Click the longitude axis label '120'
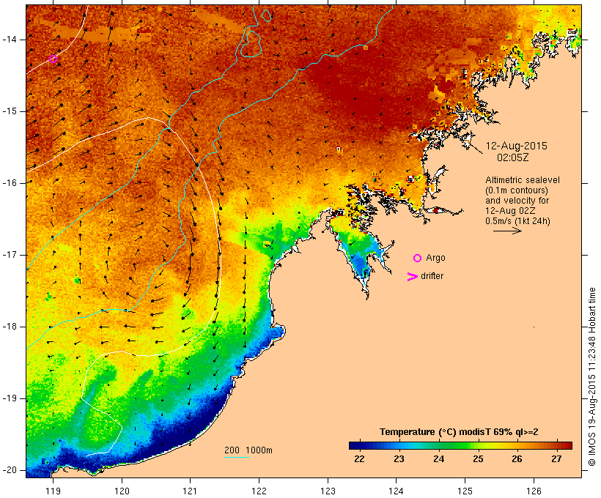This screenshot has width=601, height=498. [x=122, y=491]
